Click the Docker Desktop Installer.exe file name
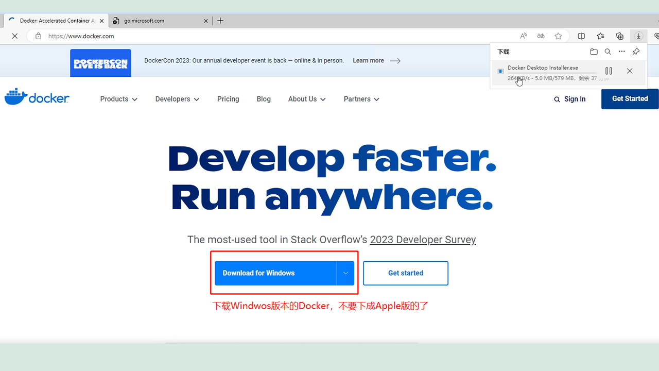 click(x=543, y=68)
